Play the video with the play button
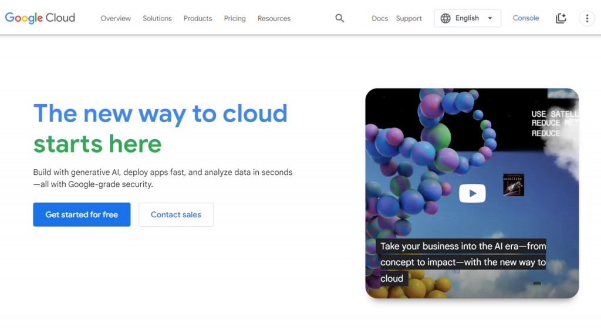This screenshot has width=601, height=330. [x=472, y=193]
